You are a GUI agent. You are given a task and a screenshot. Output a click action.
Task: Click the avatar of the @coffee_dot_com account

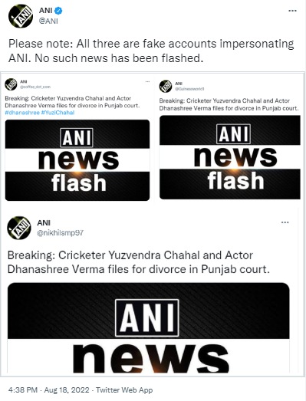[x=11, y=84]
